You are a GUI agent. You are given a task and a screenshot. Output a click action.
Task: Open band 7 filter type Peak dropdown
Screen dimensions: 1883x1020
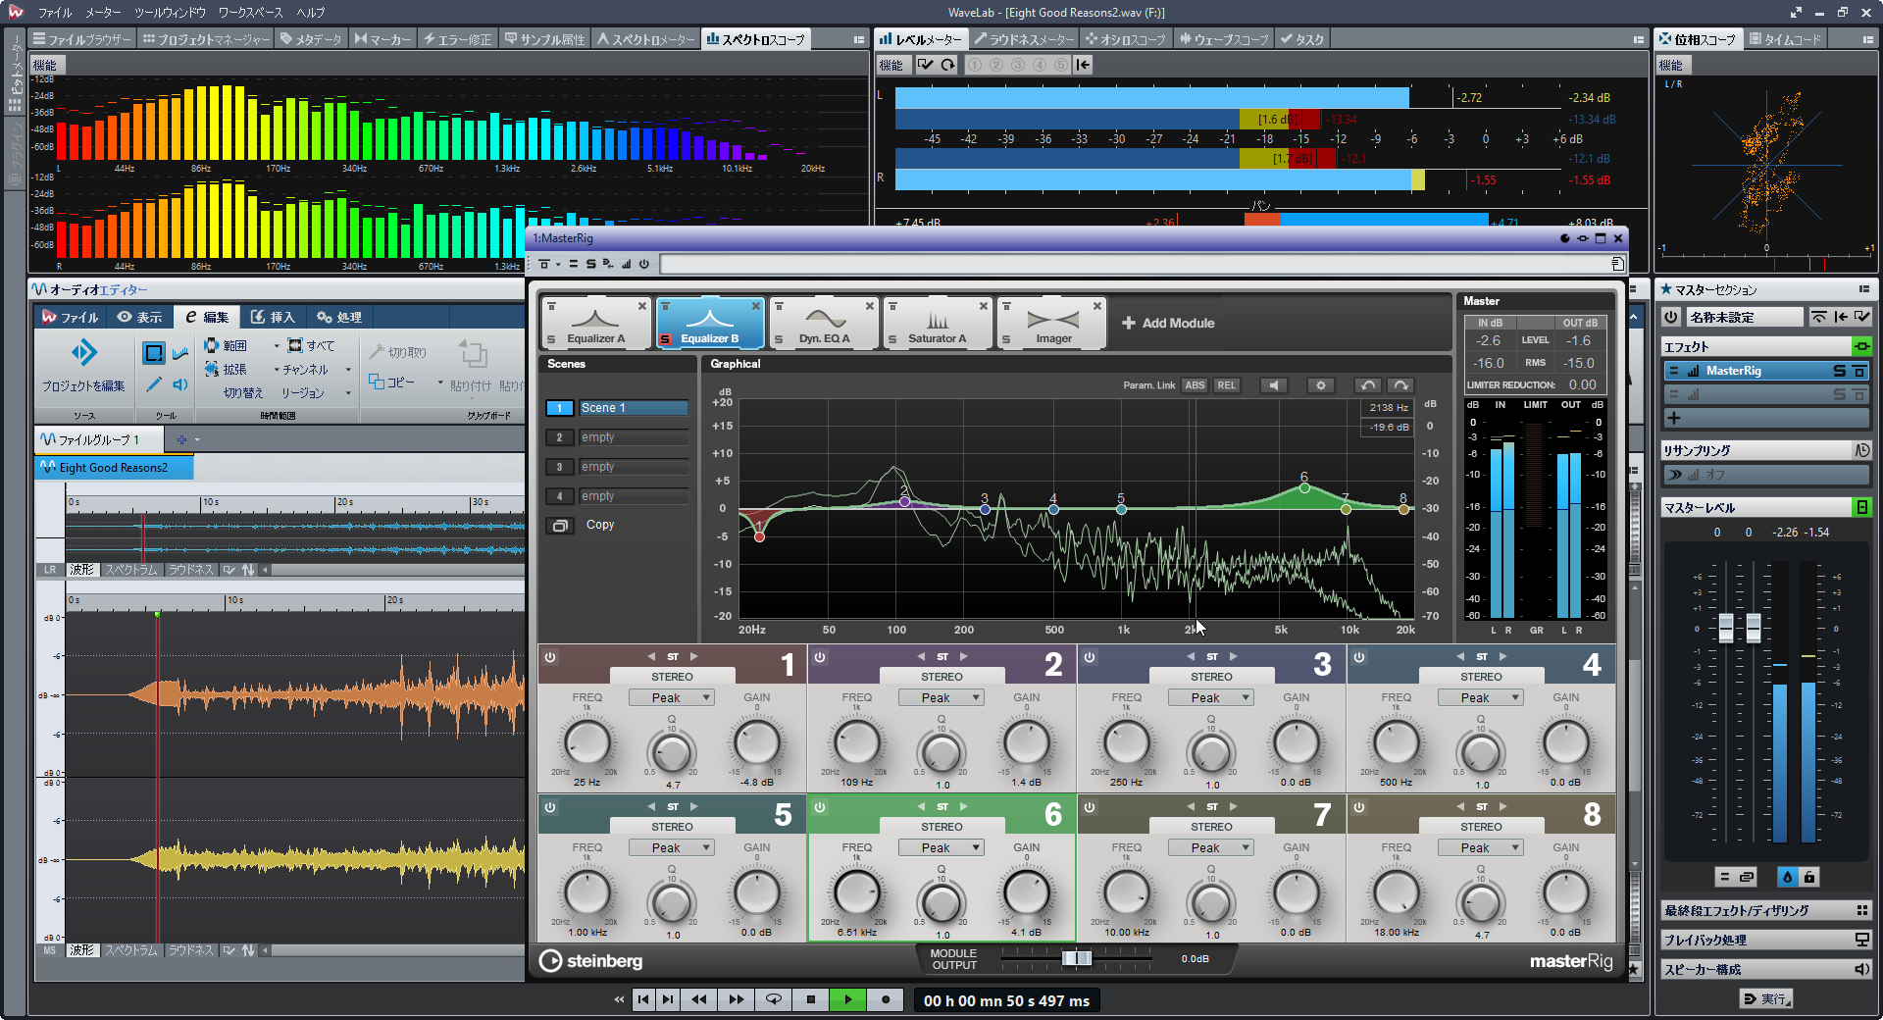[1210, 847]
